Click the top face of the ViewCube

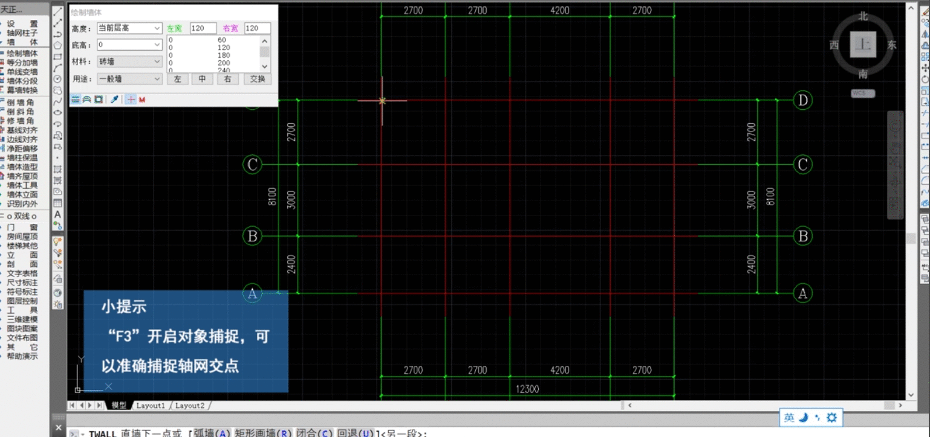coord(863,45)
